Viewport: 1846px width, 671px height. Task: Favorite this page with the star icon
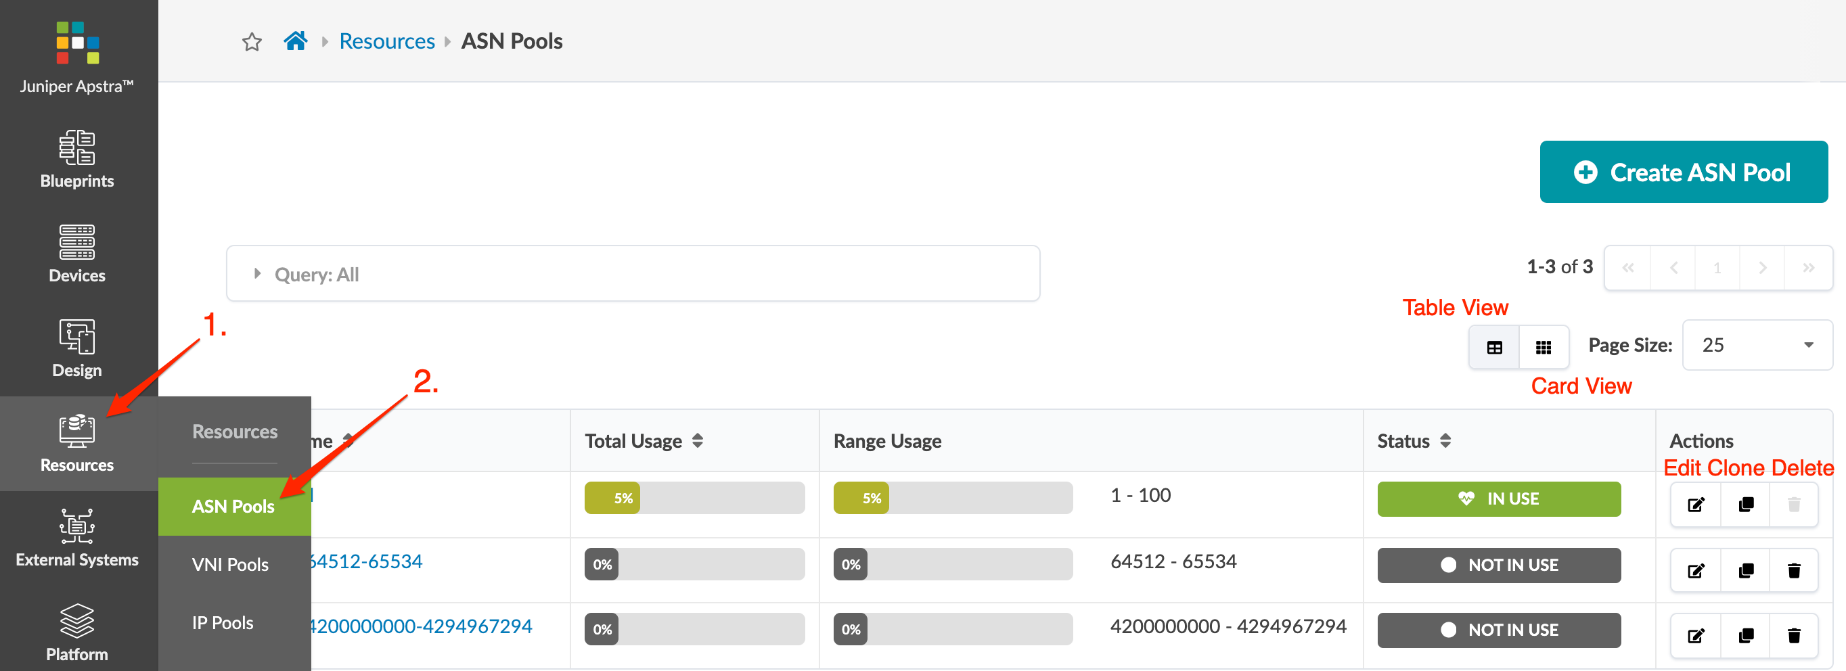click(252, 41)
